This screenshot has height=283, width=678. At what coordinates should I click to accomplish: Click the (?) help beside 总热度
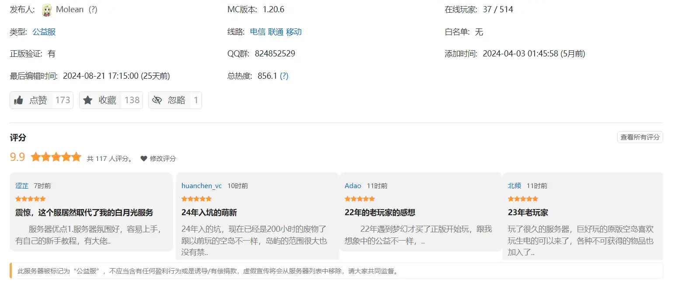click(x=284, y=76)
